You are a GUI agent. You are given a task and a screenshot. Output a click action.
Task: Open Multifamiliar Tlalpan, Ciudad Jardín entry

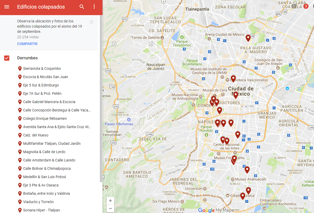point(52,143)
